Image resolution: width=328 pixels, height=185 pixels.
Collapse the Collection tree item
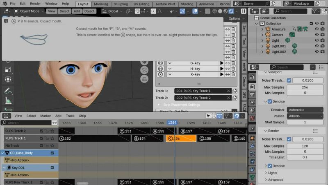(257, 24)
